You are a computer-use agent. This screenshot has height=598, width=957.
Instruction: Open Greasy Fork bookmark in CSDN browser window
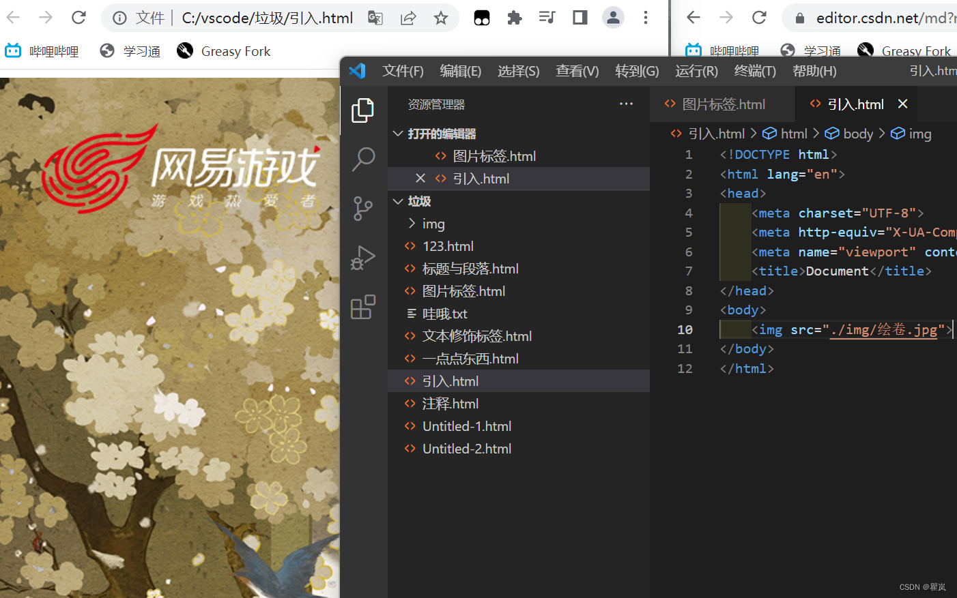[x=904, y=51]
